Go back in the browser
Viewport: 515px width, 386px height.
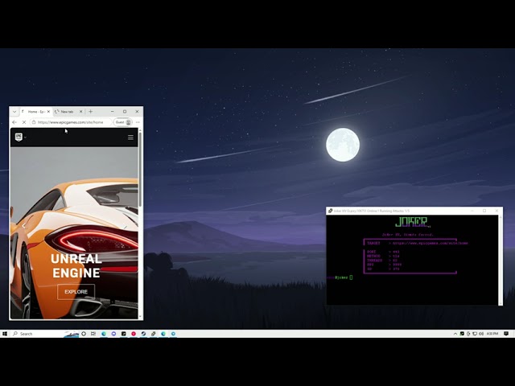[14, 122]
